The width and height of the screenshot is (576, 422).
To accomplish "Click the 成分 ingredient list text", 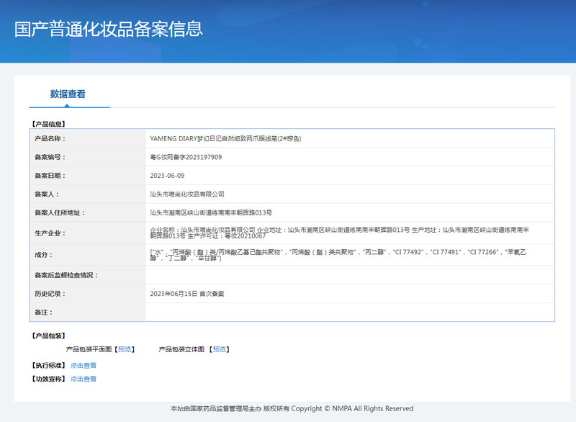I will tap(338, 255).
